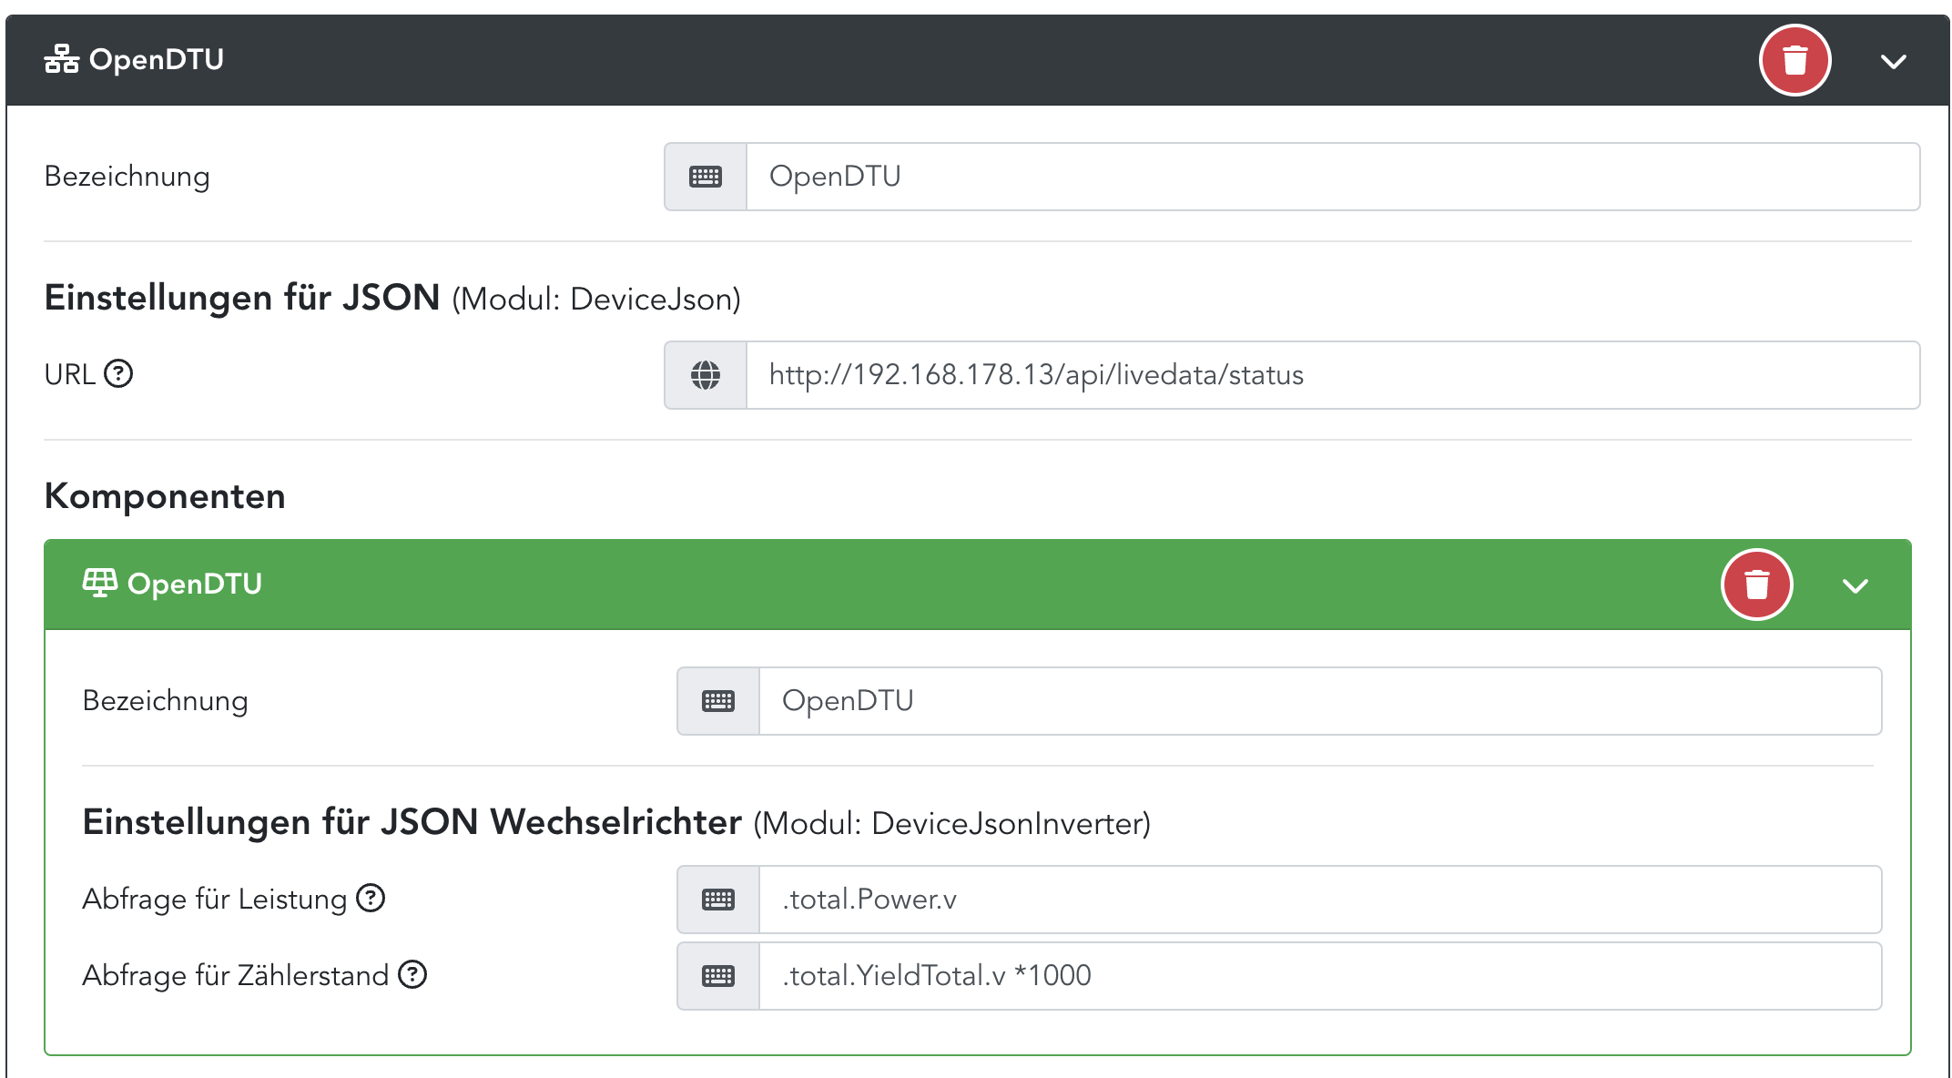Click the globe icon beside the URL field

[x=706, y=375]
